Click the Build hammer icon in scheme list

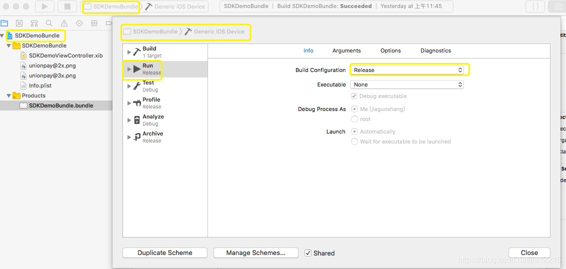pos(137,52)
